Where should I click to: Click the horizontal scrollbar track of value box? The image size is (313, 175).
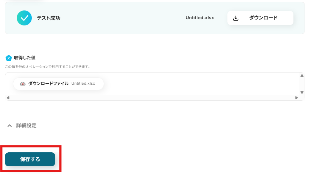(x=152, y=98)
